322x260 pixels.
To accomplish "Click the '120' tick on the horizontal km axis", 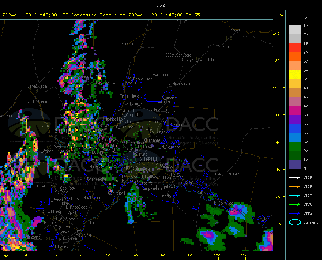I will 244,255.
